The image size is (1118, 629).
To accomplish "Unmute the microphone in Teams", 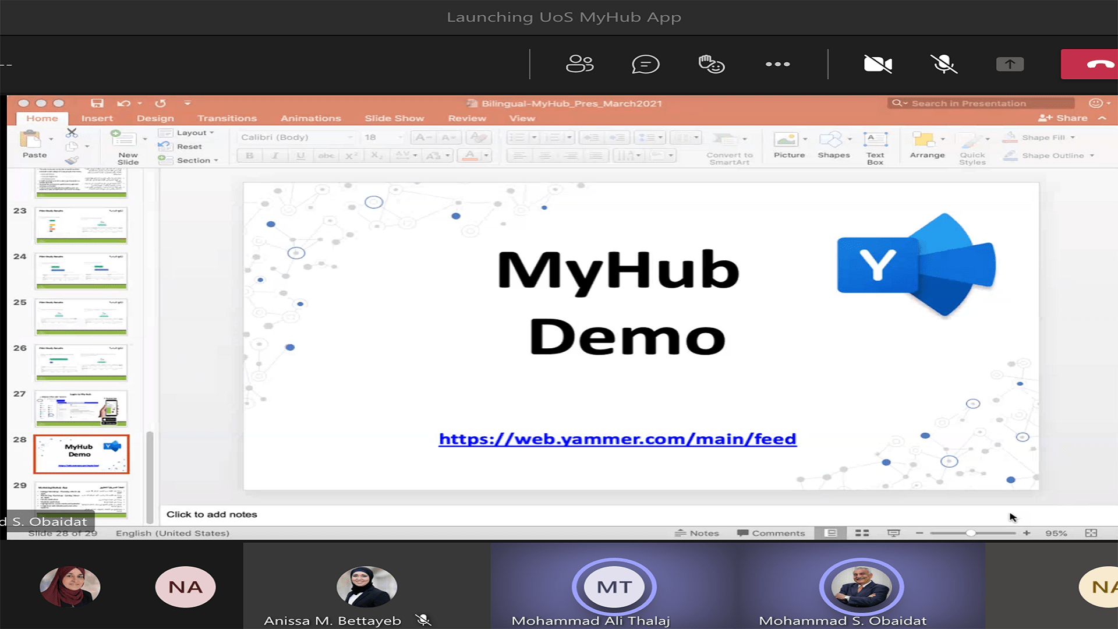I will click(x=943, y=64).
